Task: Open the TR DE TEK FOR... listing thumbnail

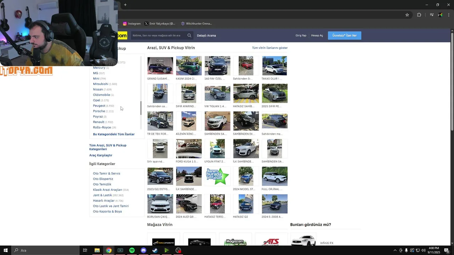Action: point(160,121)
